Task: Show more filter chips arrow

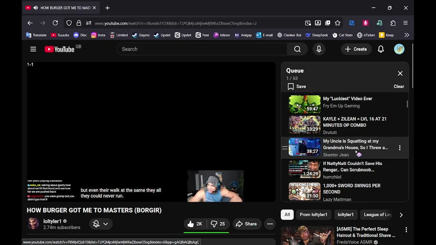Action: (401, 215)
